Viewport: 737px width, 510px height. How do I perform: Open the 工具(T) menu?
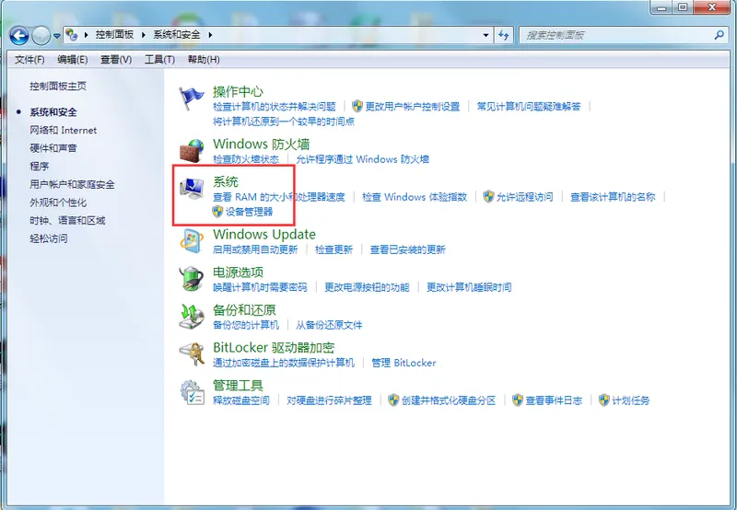(x=159, y=60)
